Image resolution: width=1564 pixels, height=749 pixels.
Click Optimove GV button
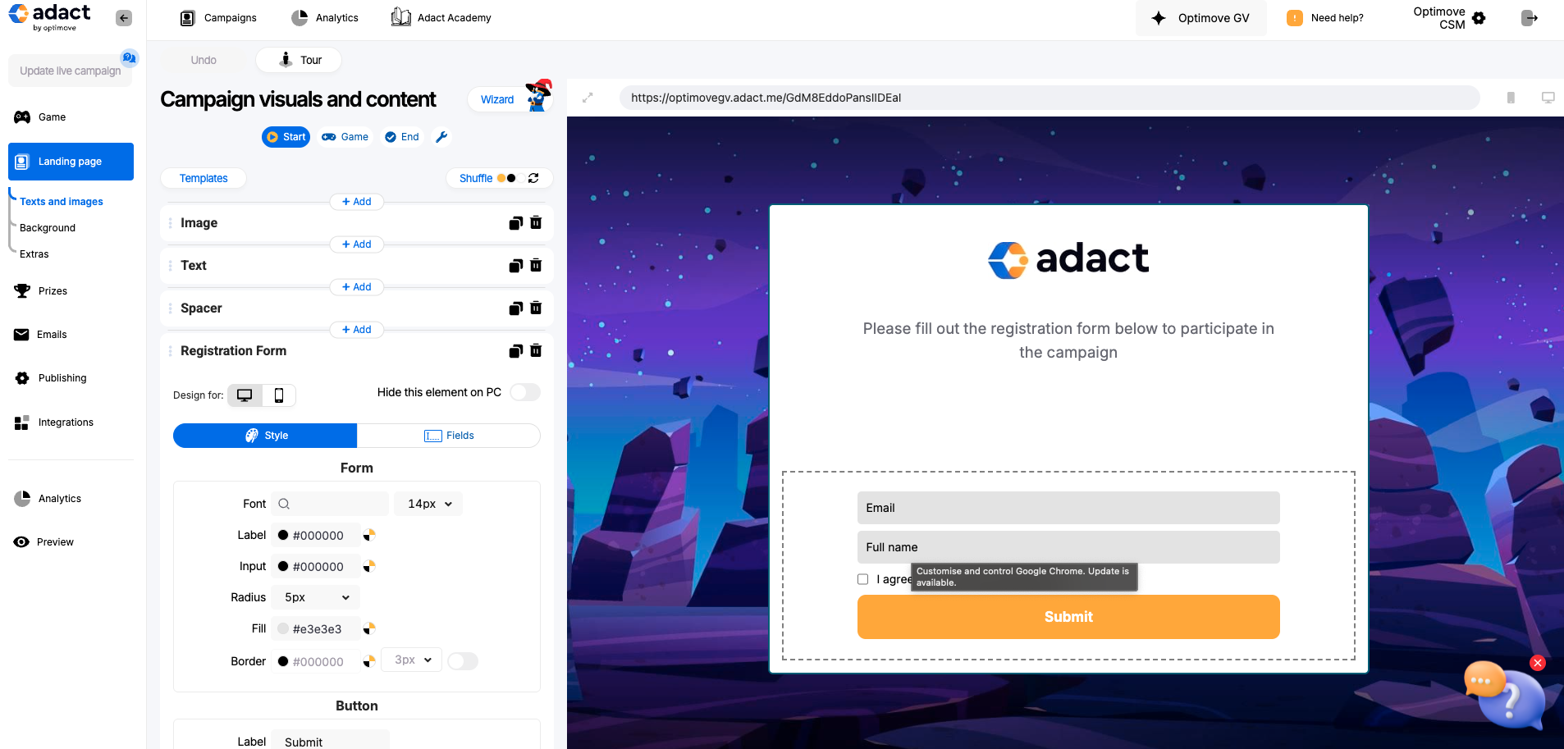click(1201, 18)
